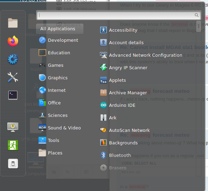The image size is (208, 191).
Task: Click the Development category icon
Action: (42, 40)
